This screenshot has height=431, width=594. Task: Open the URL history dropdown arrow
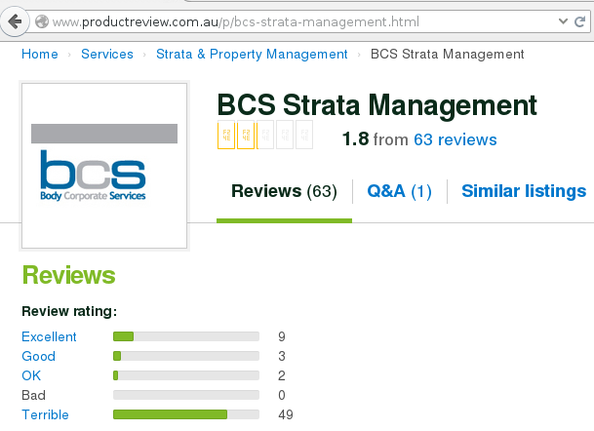tap(563, 21)
